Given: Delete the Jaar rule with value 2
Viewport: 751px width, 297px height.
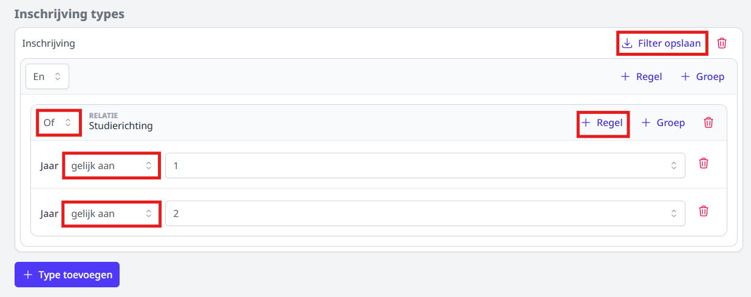Looking at the screenshot, I should [x=704, y=211].
